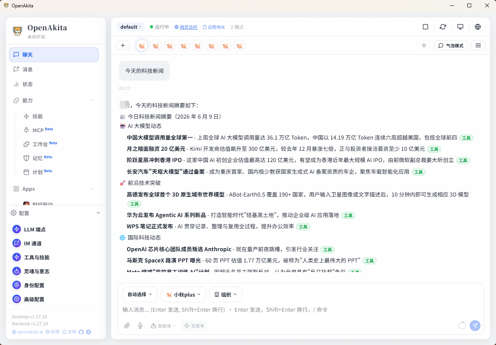Click 工具 badge on 马斯克 SpaceX row
The width and height of the screenshot is (496, 345).
pos(370,261)
